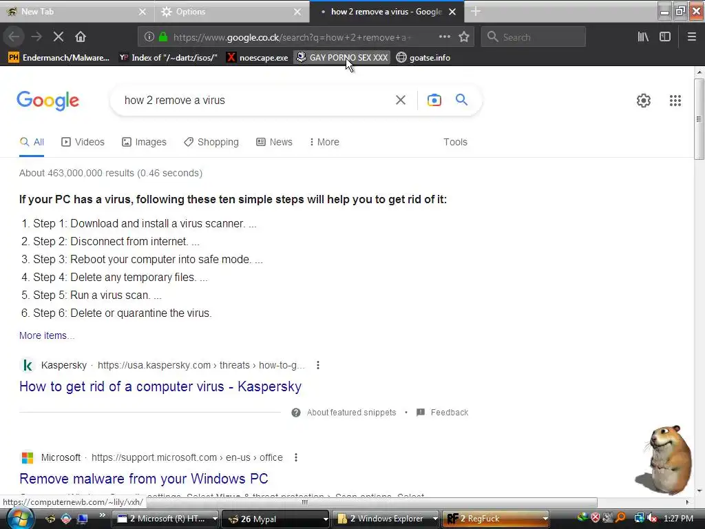This screenshot has height=529, width=705.
Task: Bookmark this page with the star icon
Action: pyautogui.click(x=464, y=37)
